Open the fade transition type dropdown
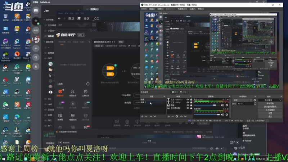The height and width of the screenshot is (162, 288). 242,100
